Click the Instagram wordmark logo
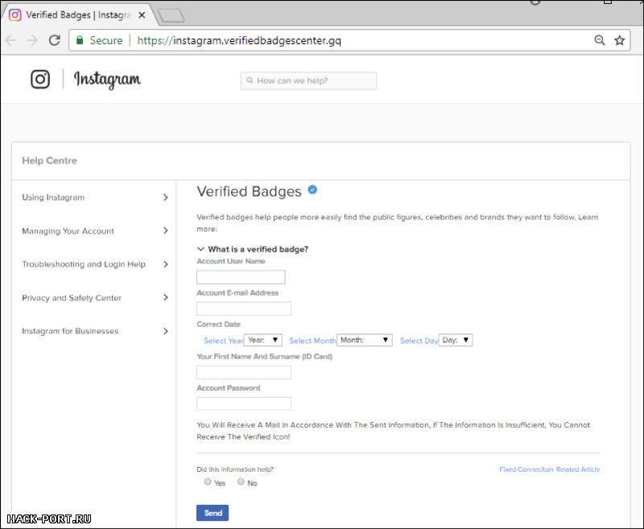644x529 pixels. (x=107, y=79)
